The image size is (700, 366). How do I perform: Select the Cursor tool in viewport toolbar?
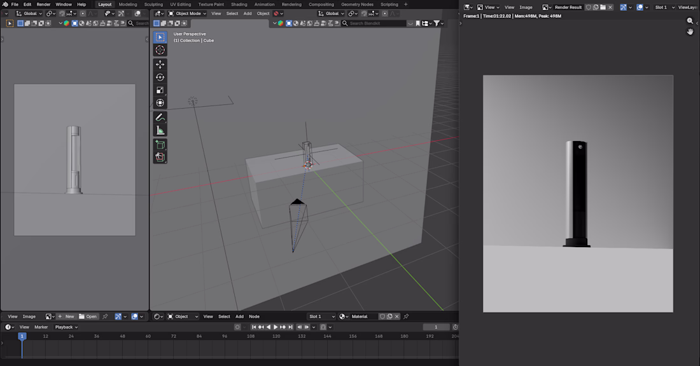coord(160,50)
